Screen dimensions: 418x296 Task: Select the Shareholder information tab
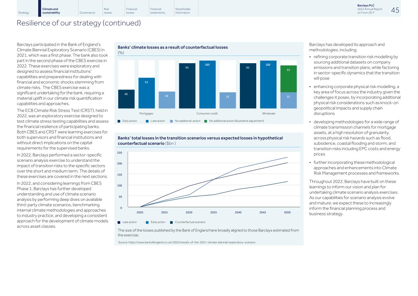pos(183,11)
